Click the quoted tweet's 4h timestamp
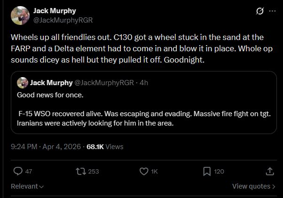This screenshot has width=283, height=198. [144, 83]
